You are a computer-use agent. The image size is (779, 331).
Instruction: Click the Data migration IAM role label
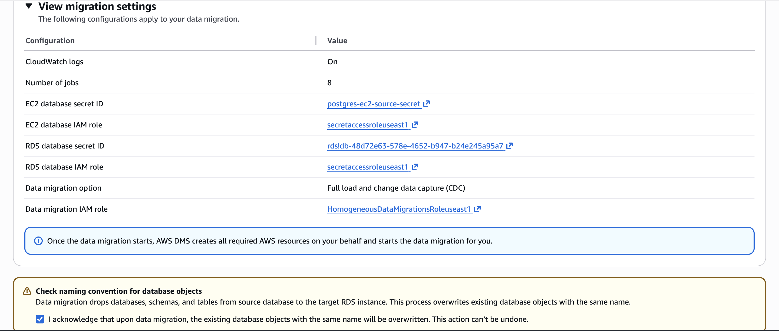tap(67, 210)
